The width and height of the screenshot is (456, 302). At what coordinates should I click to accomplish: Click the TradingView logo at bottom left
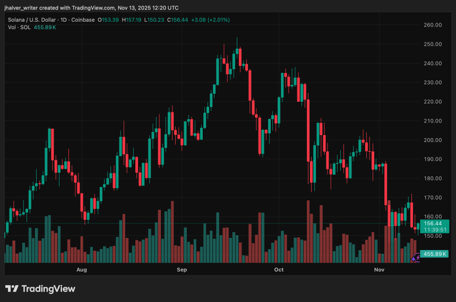40,289
